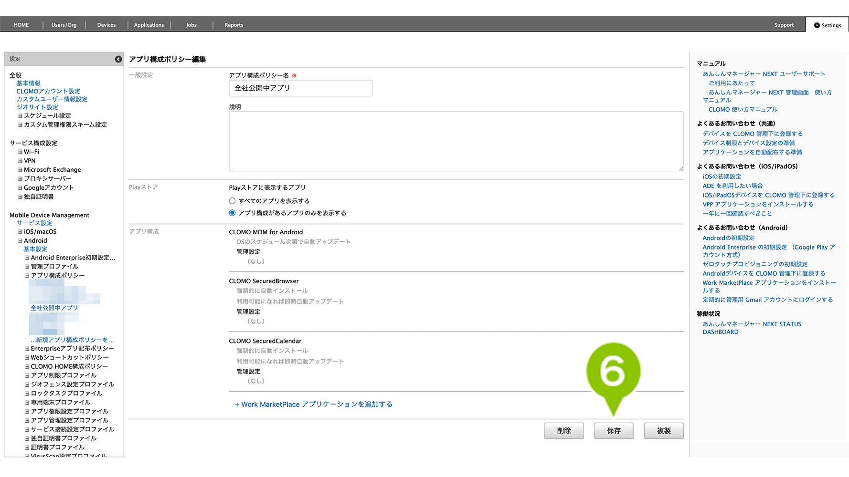Click 新規アプリ構成ポリシーを… link
Viewport: 849px width, 477px height.
coord(72,340)
